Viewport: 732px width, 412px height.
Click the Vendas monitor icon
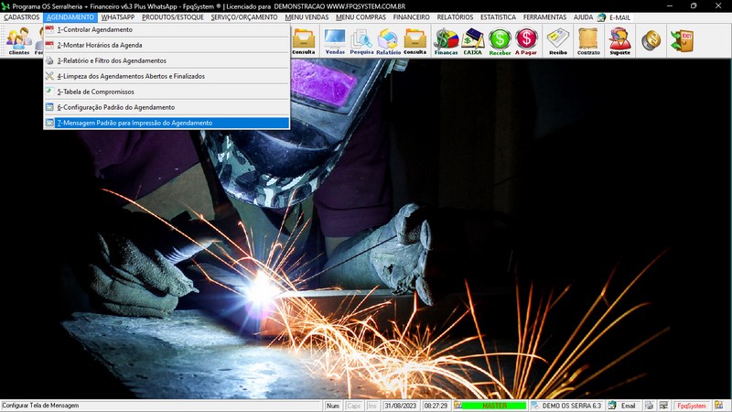click(x=335, y=40)
